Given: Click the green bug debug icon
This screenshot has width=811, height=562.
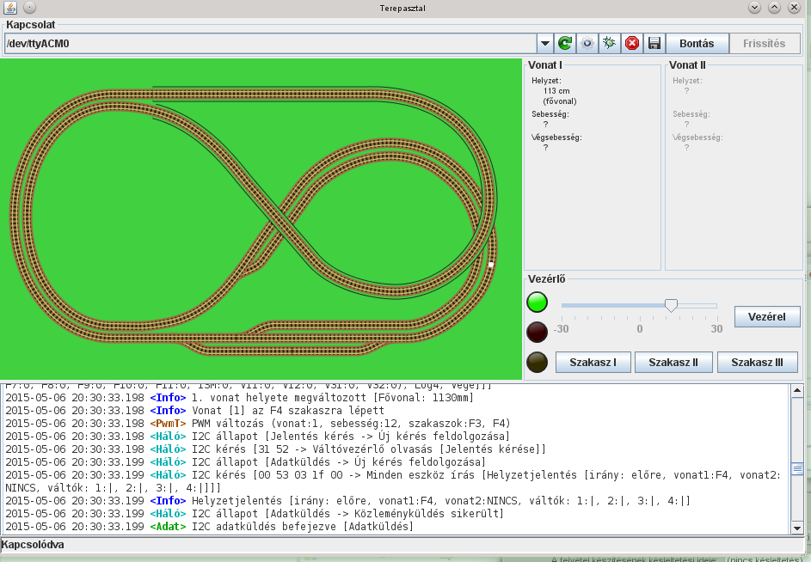Looking at the screenshot, I should 610,43.
